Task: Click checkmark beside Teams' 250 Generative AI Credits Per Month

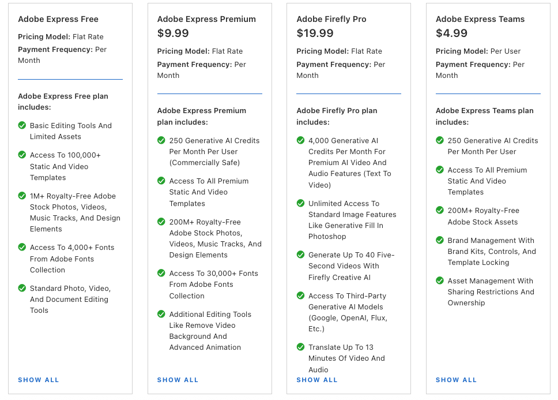Action: coord(440,140)
